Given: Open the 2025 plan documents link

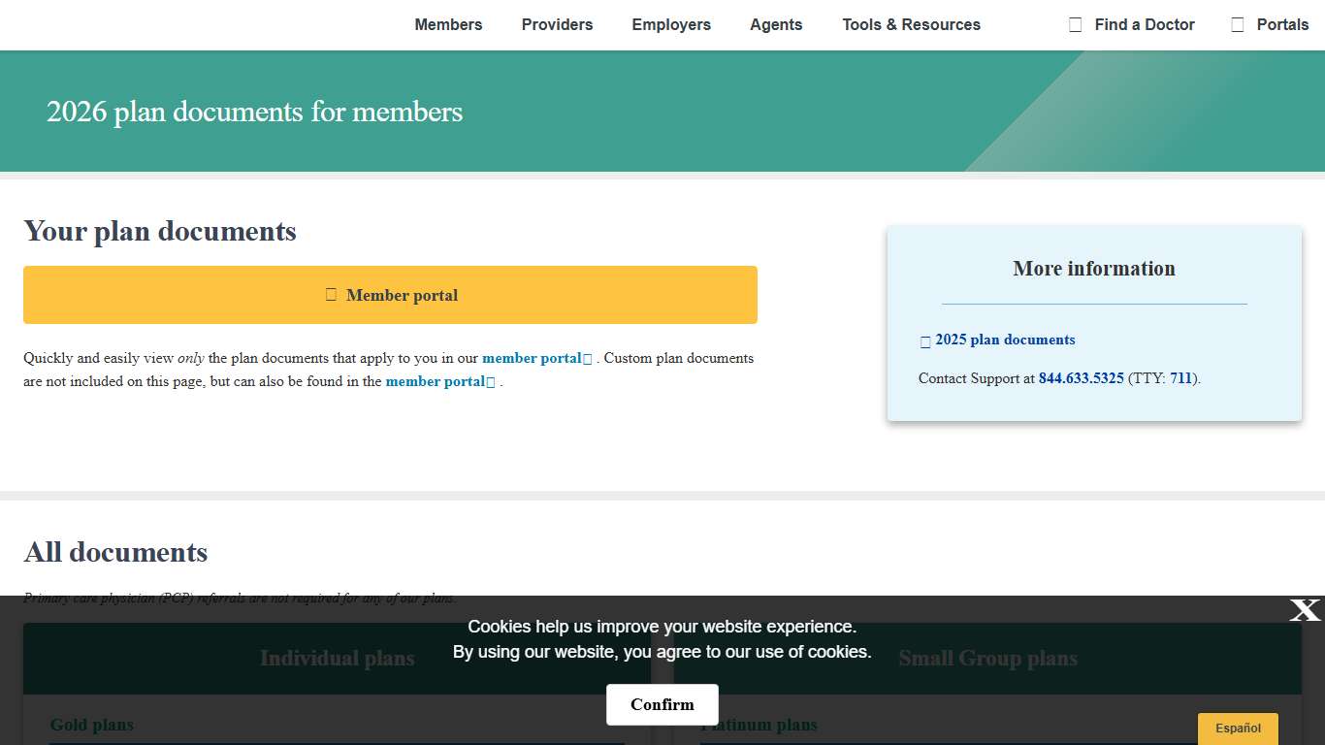Looking at the screenshot, I should point(1005,340).
